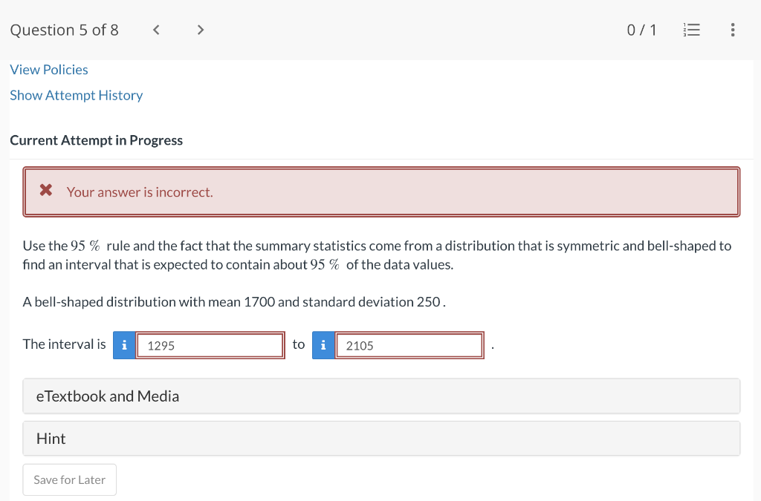Click Show Attempt History
The image size is (761, 501).
click(x=76, y=95)
